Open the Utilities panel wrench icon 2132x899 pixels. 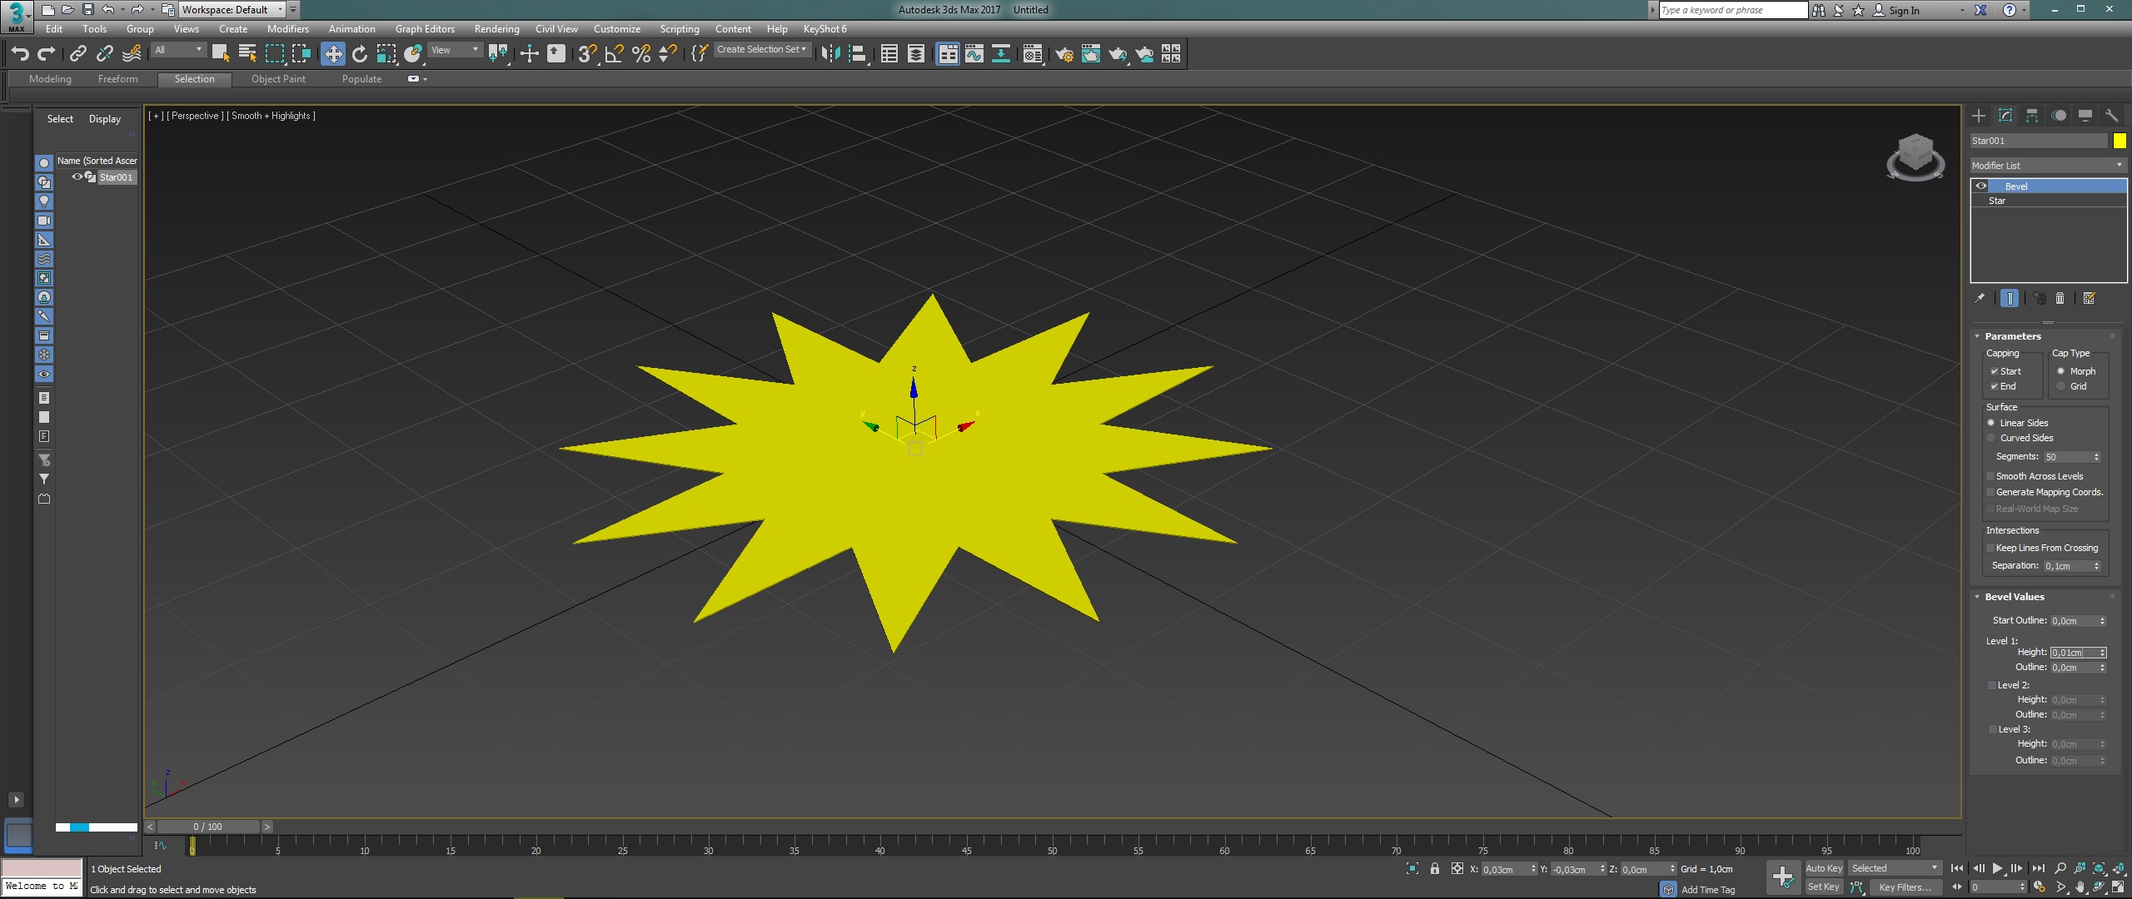tap(2111, 116)
